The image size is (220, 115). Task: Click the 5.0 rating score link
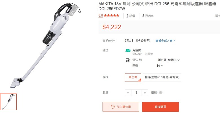tap(101, 15)
